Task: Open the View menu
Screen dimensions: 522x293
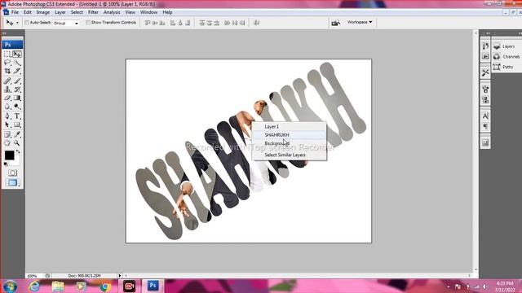Action: [x=130, y=12]
